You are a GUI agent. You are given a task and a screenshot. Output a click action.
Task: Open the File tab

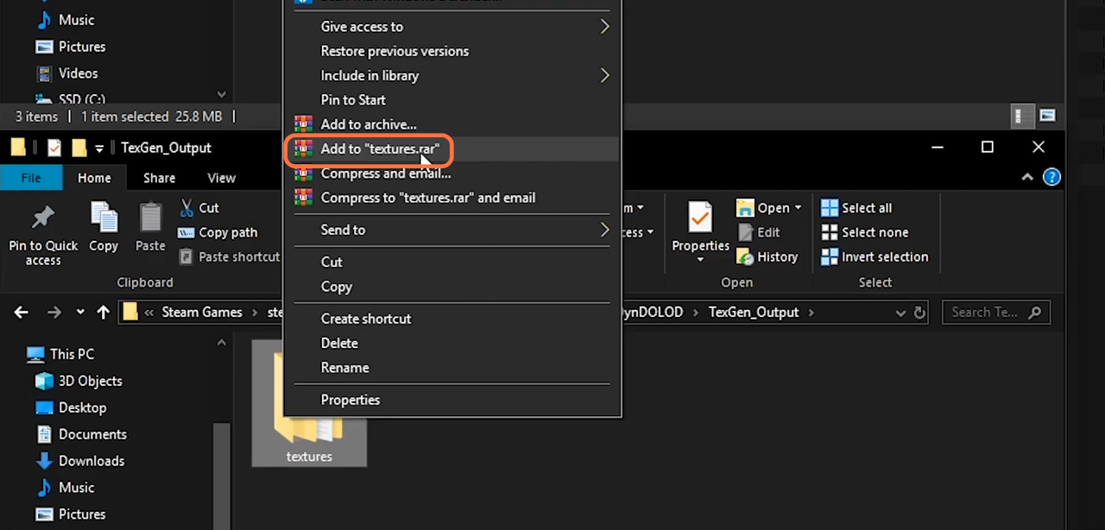pos(31,178)
